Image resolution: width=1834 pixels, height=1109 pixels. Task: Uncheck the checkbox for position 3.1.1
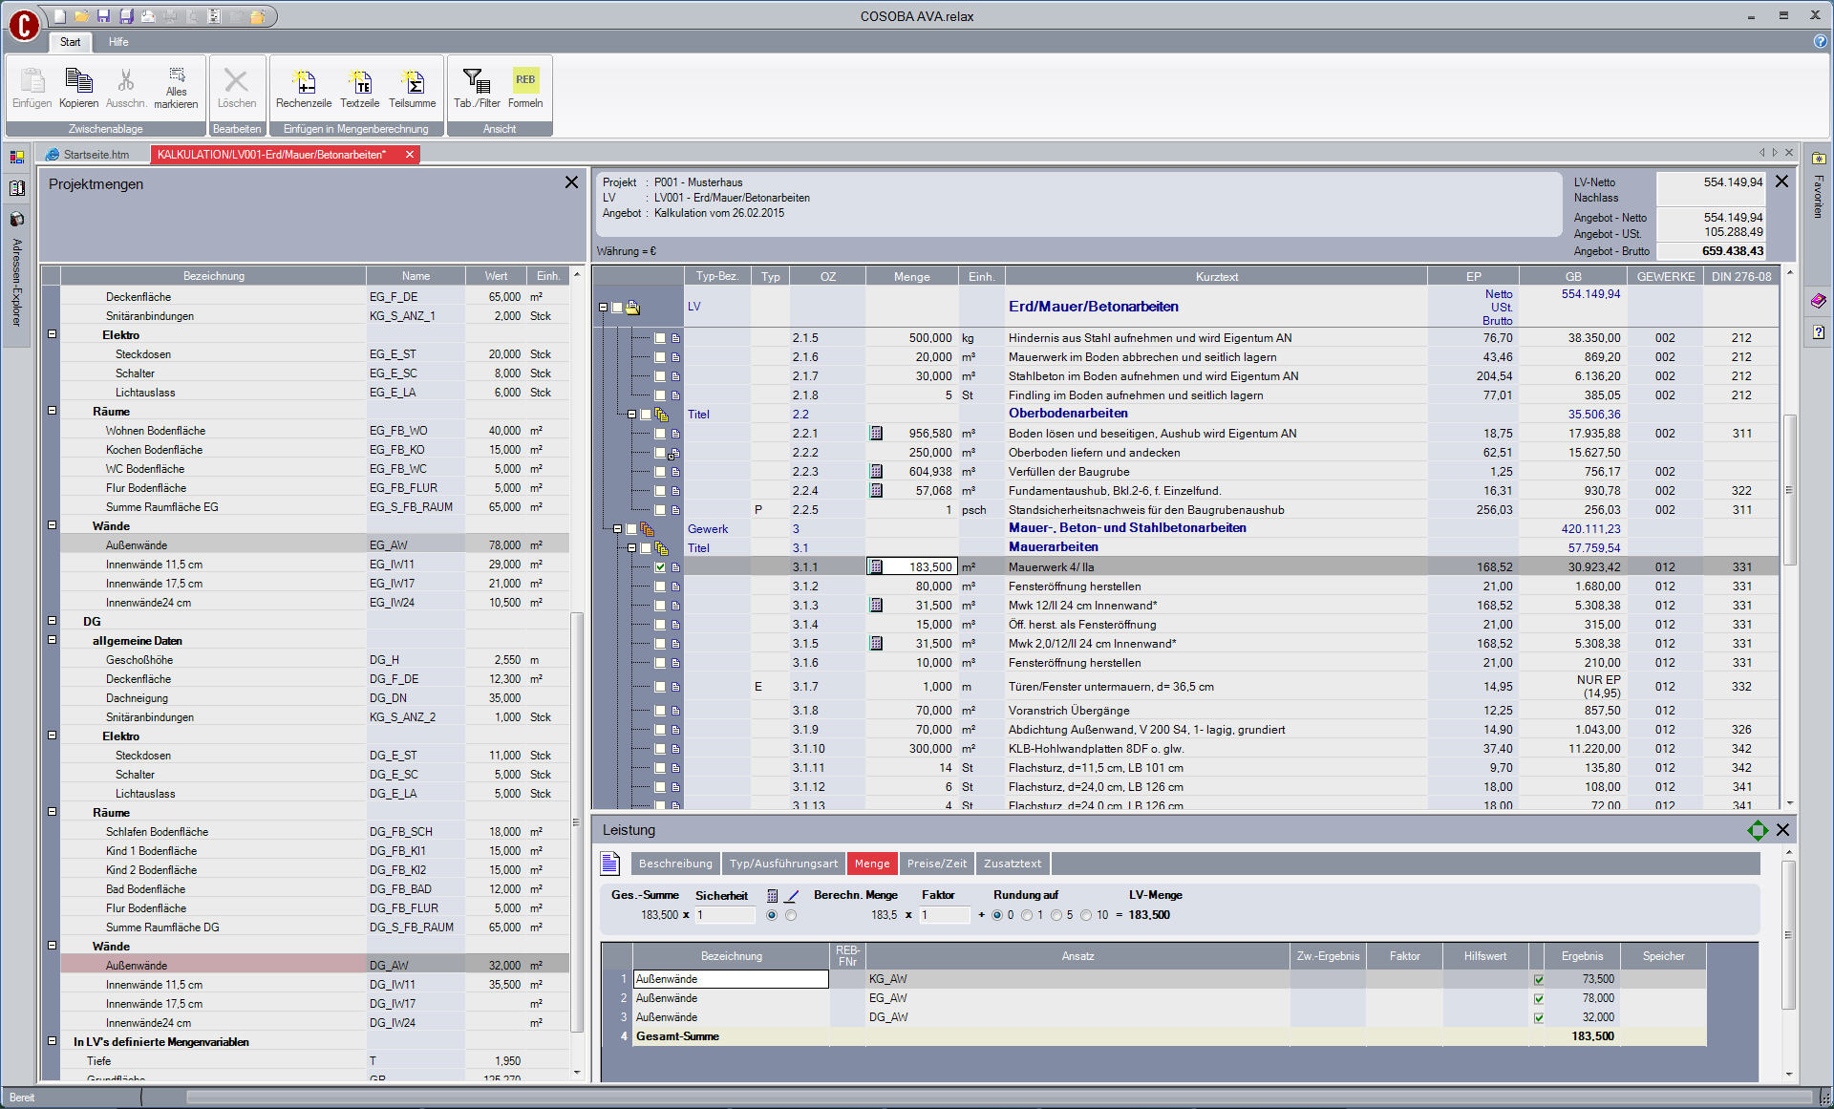(659, 566)
